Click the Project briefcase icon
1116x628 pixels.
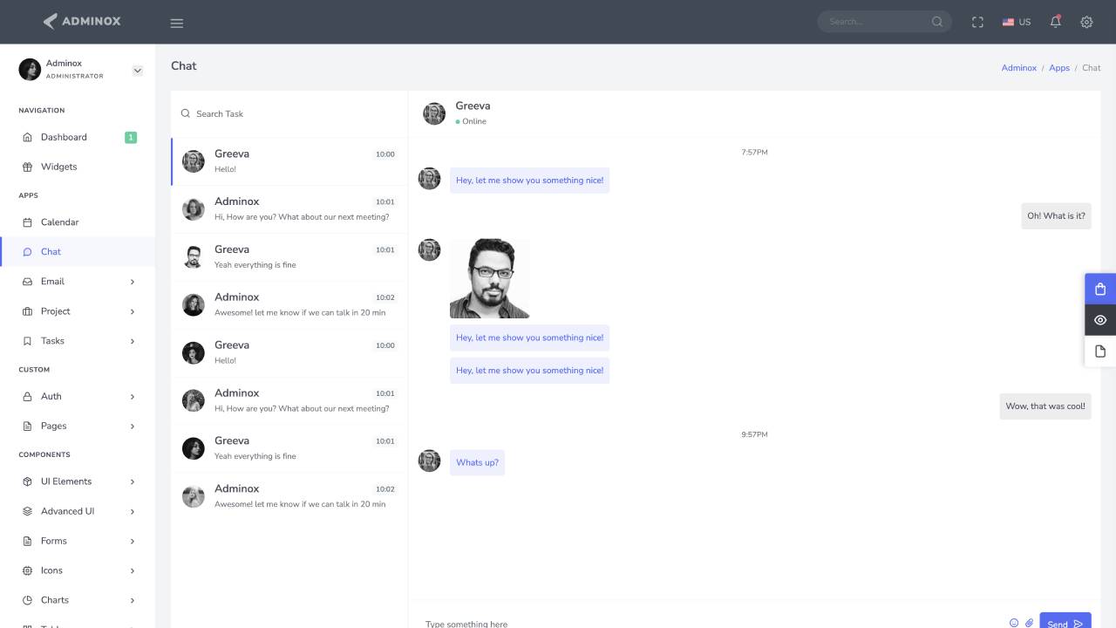[27, 311]
